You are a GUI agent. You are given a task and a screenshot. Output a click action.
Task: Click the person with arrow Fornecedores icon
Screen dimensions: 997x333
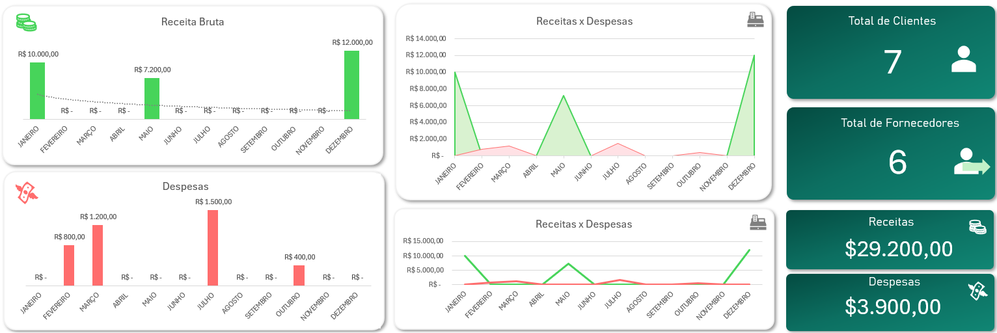pos(971,162)
